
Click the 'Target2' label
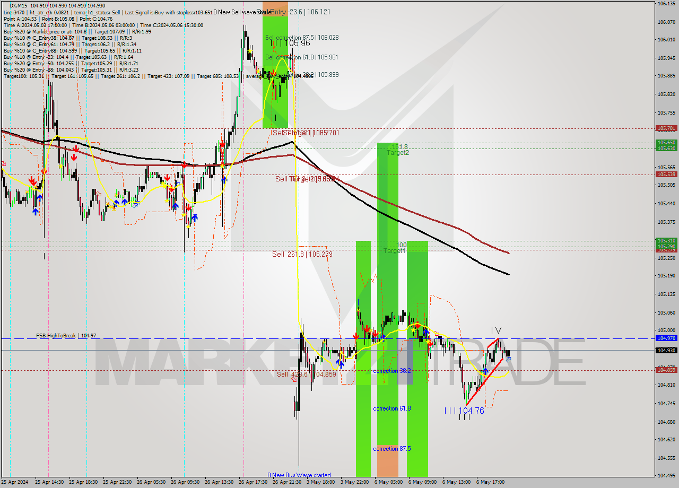pos(398,153)
